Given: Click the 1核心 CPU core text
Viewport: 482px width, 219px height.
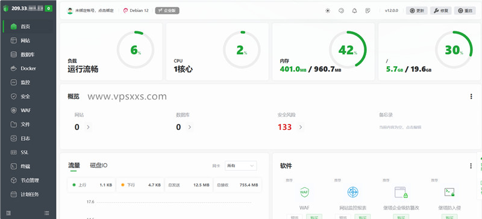Looking at the screenshot, I should tap(183, 69).
